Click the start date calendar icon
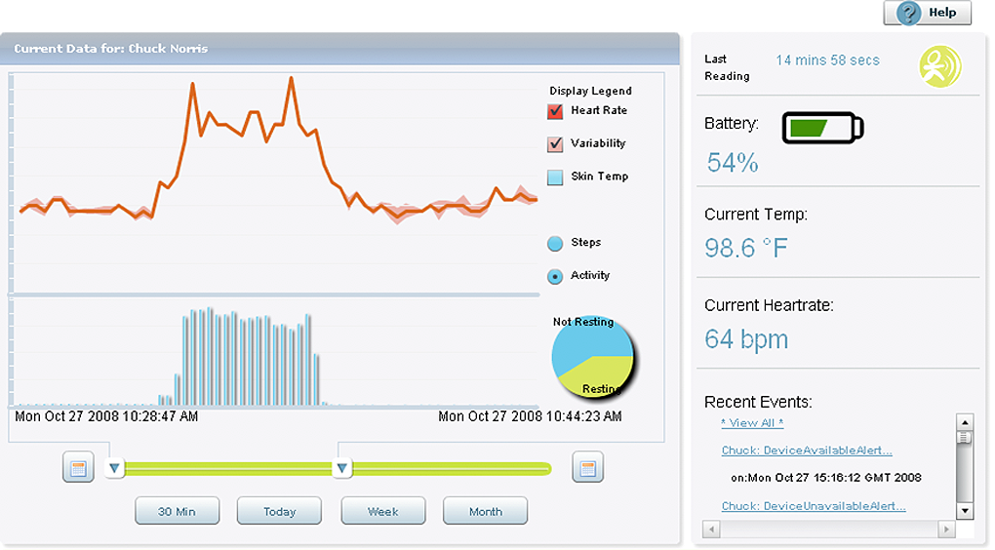 (78, 468)
